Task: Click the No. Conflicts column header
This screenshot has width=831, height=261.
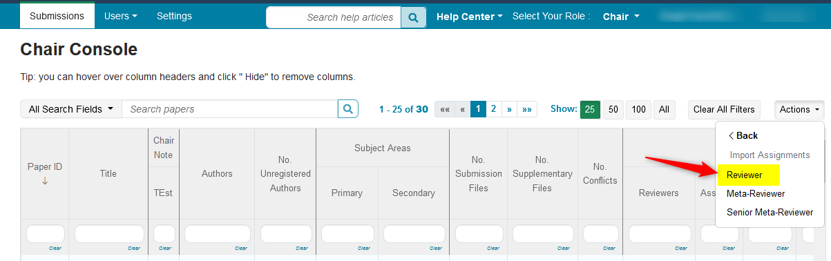Action: pyautogui.click(x=600, y=174)
